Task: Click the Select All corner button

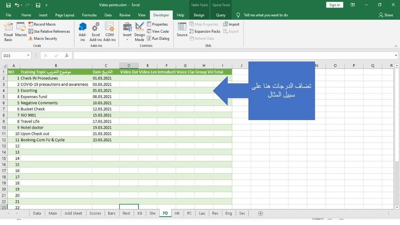Action: point(4,66)
